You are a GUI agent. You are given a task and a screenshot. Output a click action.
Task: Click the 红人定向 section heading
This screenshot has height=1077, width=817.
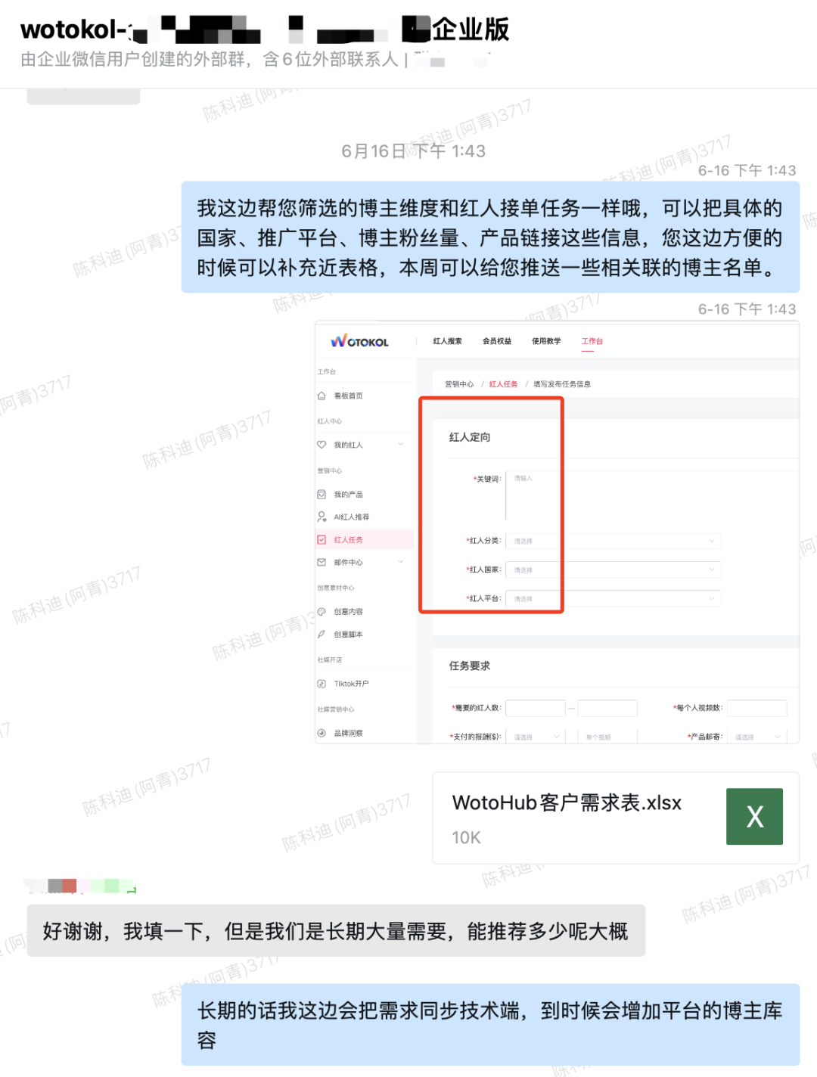point(470,437)
